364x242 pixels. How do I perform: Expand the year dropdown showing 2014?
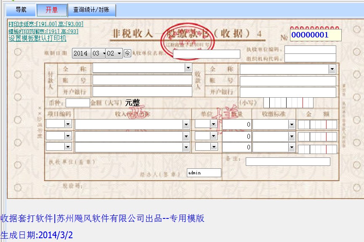(x=80, y=53)
